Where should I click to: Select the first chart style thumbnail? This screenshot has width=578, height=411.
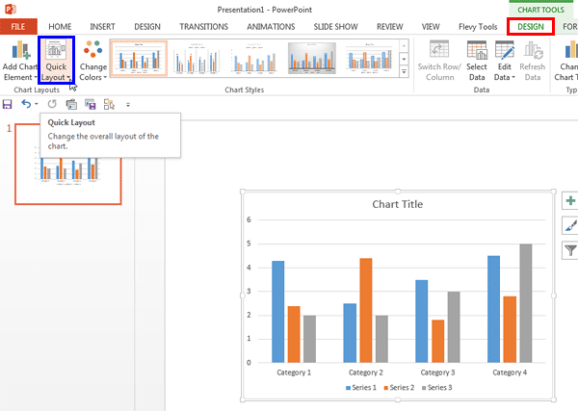pos(139,58)
